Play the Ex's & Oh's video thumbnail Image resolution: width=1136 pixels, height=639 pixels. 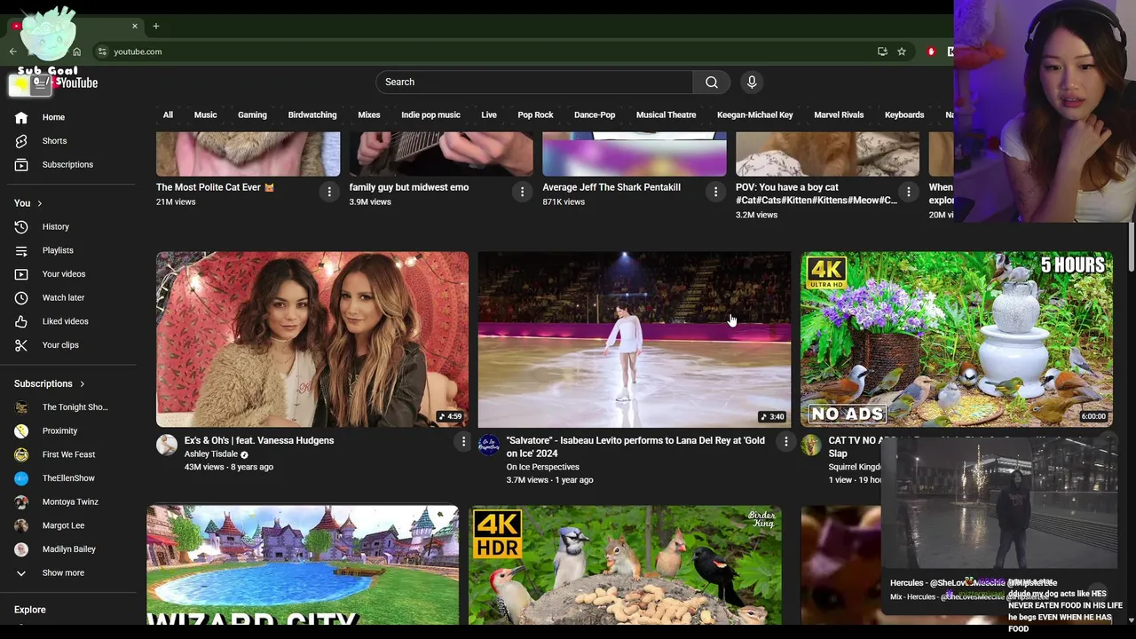[312, 340]
